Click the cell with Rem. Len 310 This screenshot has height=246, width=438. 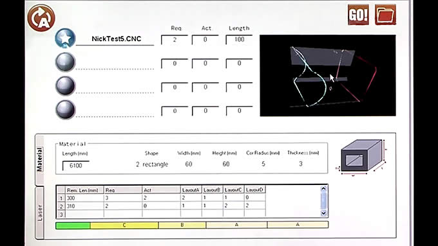84,206
